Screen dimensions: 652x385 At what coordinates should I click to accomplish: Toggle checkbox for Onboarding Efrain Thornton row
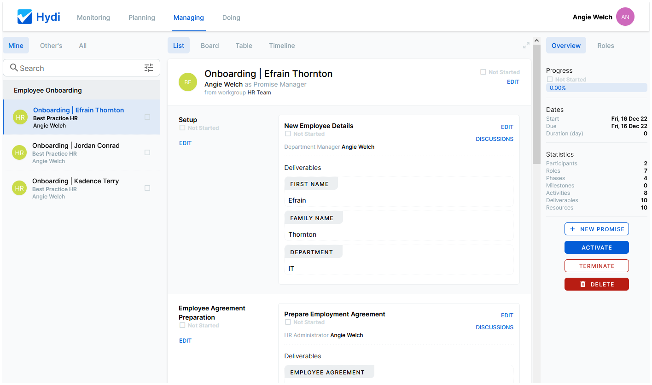(147, 117)
